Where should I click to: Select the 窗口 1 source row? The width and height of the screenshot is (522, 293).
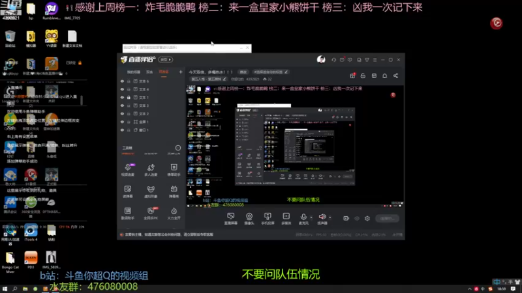[x=151, y=130]
